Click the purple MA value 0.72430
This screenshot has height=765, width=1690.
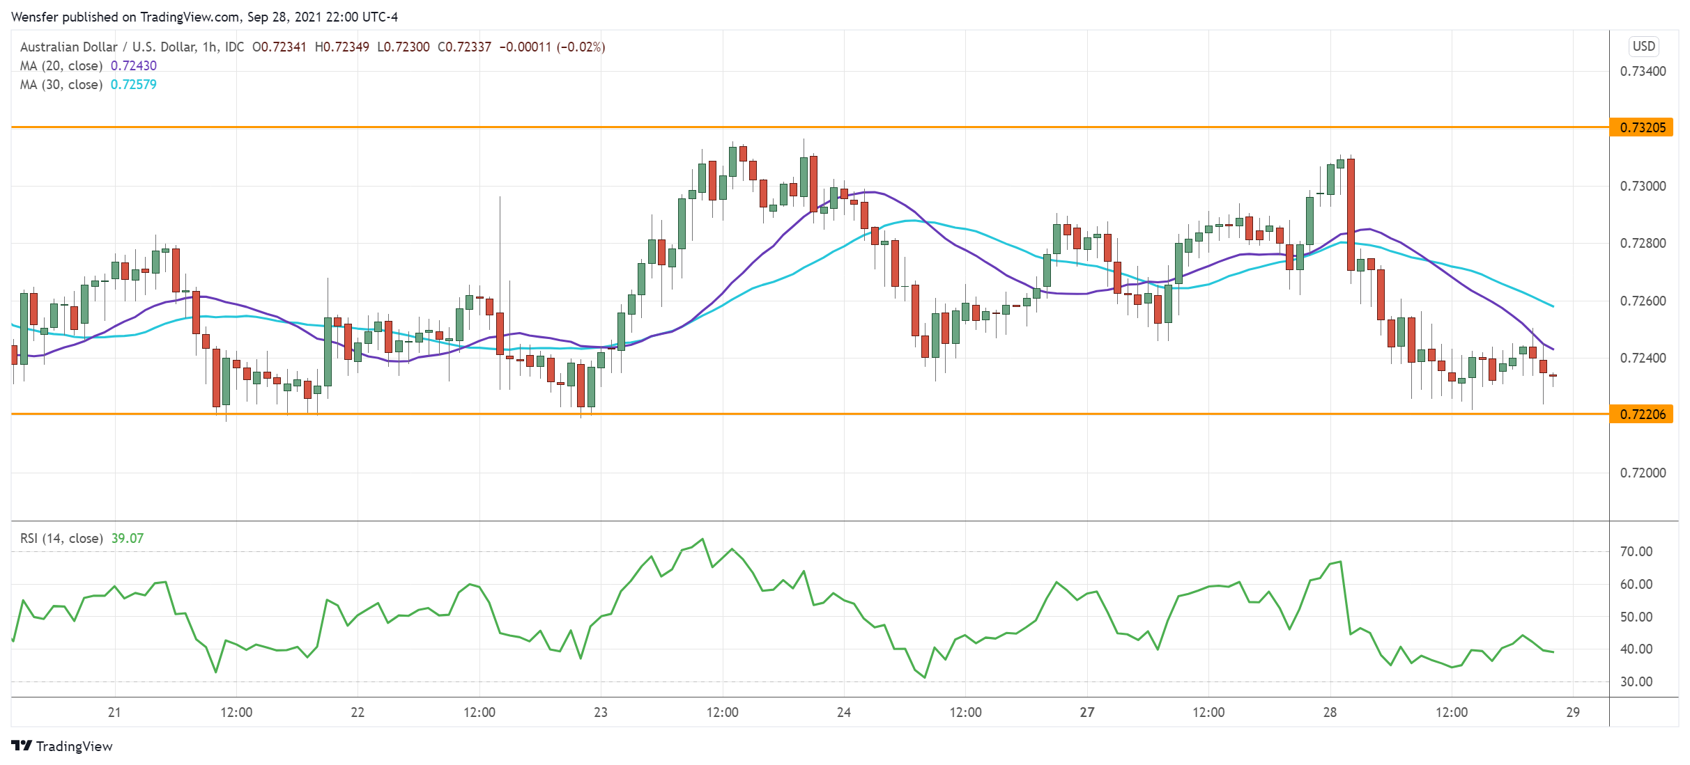(134, 65)
